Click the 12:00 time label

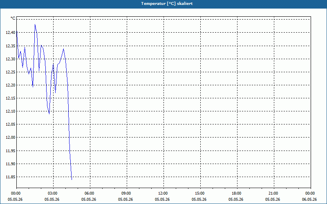pos(162,193)
